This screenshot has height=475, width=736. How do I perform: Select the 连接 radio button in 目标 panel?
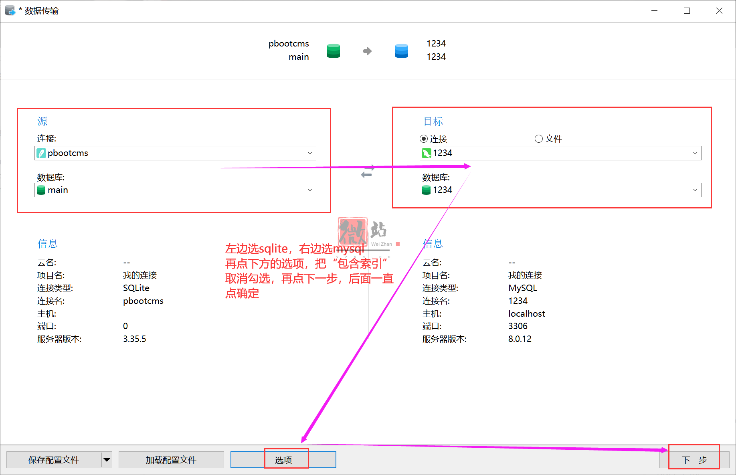423,138
